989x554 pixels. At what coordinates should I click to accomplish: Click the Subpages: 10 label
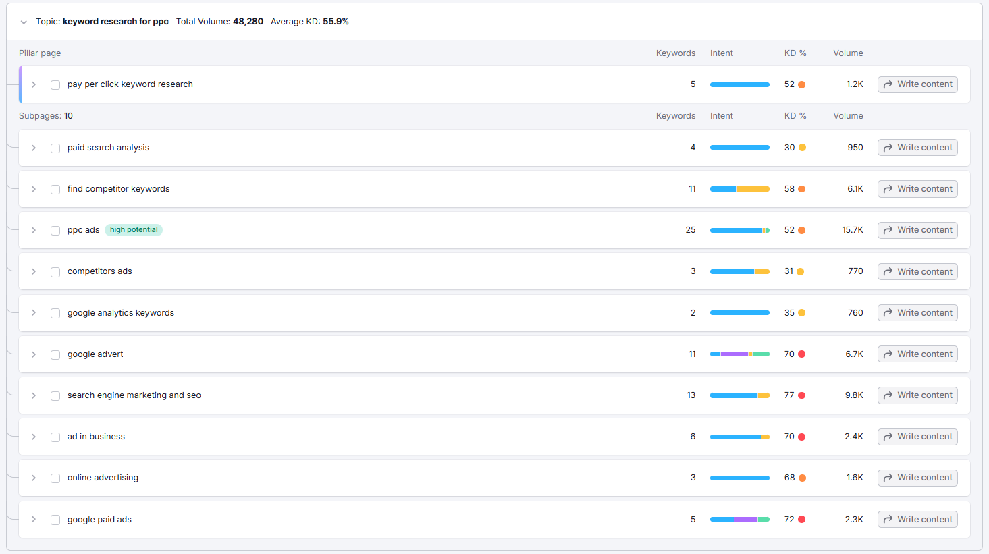coord(46,116)
